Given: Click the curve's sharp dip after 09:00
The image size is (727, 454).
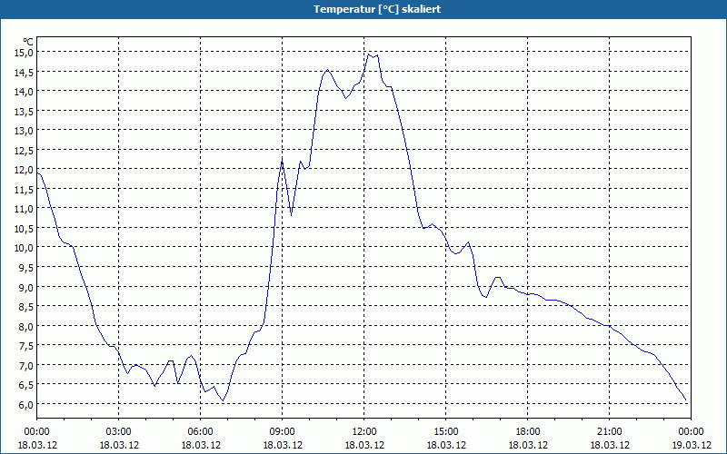Looking at the screenshot, I should (x=291, y=215).
